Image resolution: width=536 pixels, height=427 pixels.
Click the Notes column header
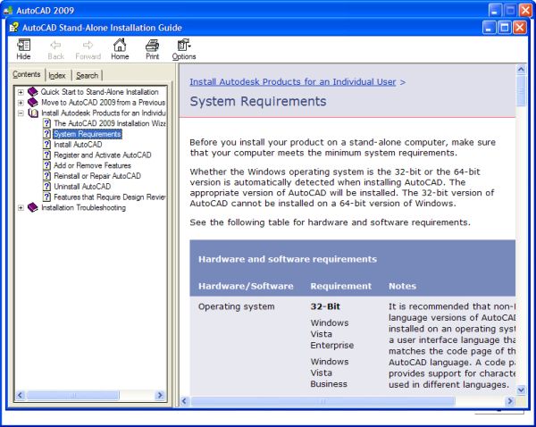(402, 286)
